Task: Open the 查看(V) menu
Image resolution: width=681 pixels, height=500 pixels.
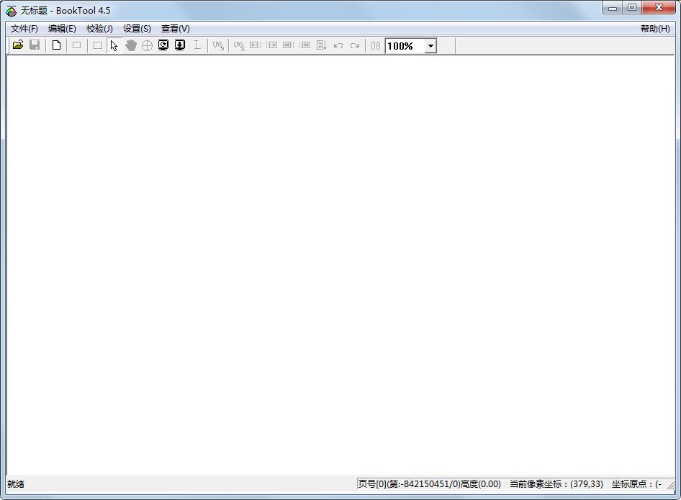Action: click(x=175, y=29)
